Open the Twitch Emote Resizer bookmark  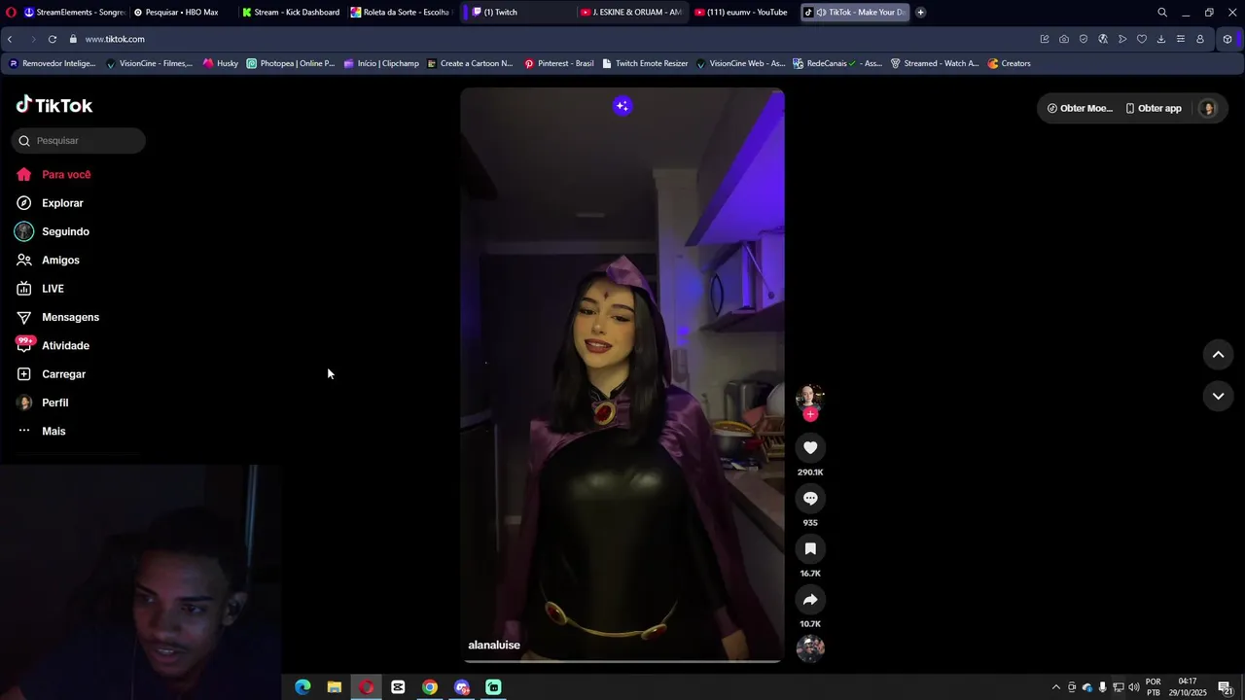point(645,63)
